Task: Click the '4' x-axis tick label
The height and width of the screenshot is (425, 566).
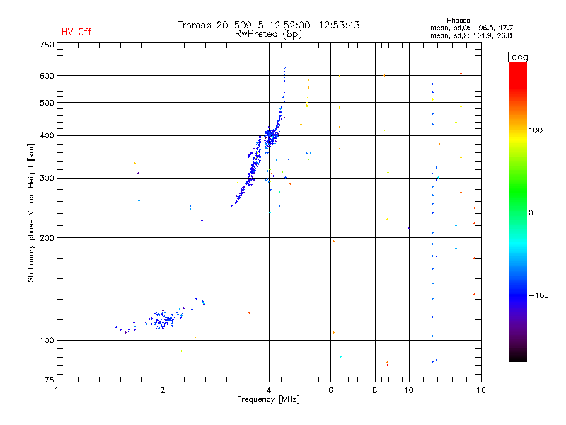Action: tap(269, 390)
